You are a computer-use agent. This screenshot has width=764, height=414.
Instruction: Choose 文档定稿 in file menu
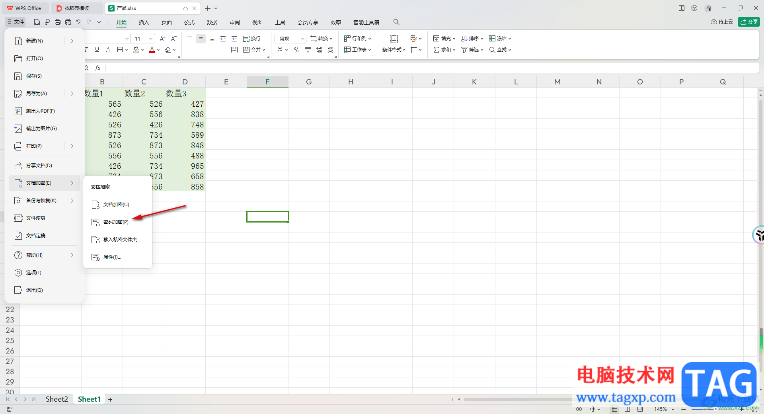(x=35, y=236)
